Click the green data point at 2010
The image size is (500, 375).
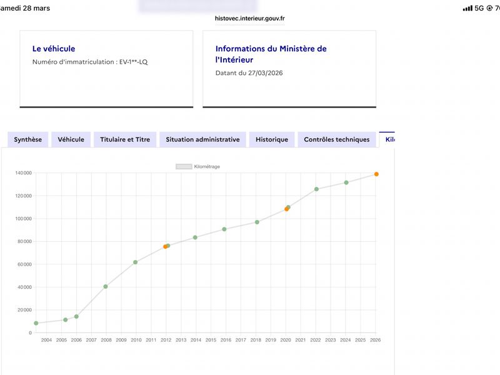point(135,262)
